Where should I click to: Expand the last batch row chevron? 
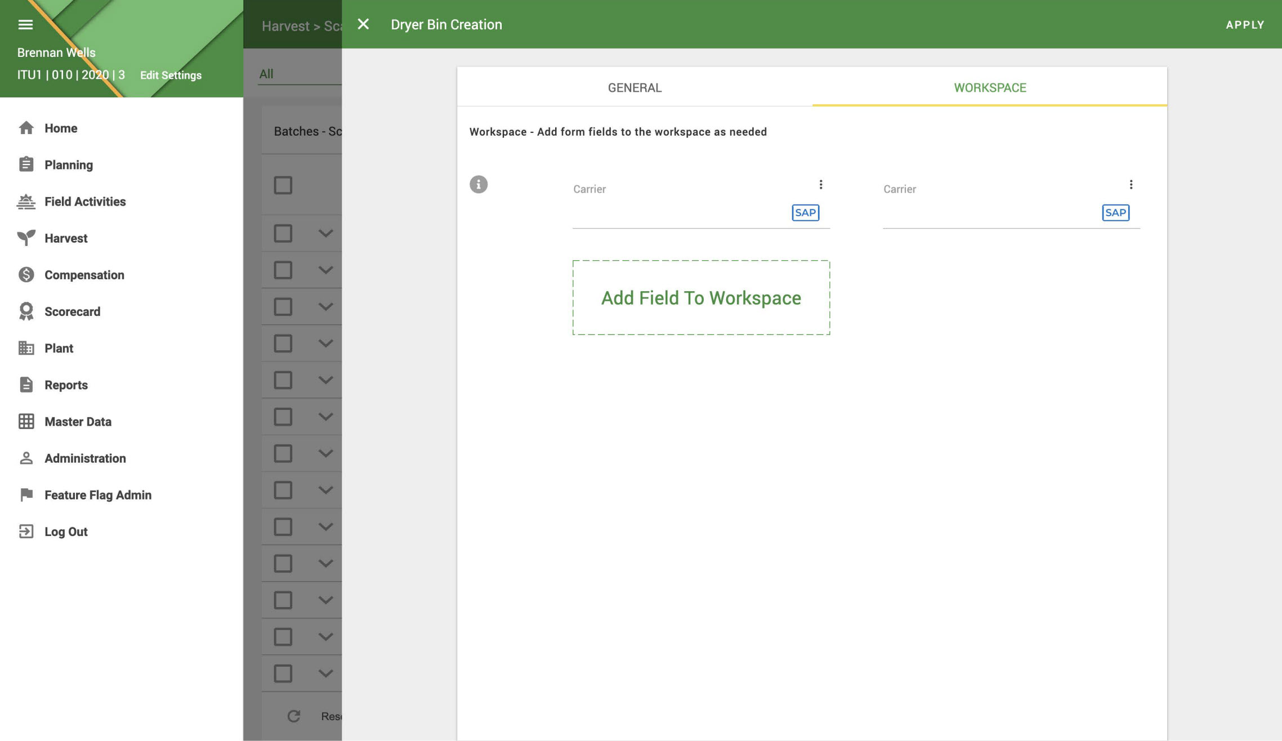pos(325,673)
